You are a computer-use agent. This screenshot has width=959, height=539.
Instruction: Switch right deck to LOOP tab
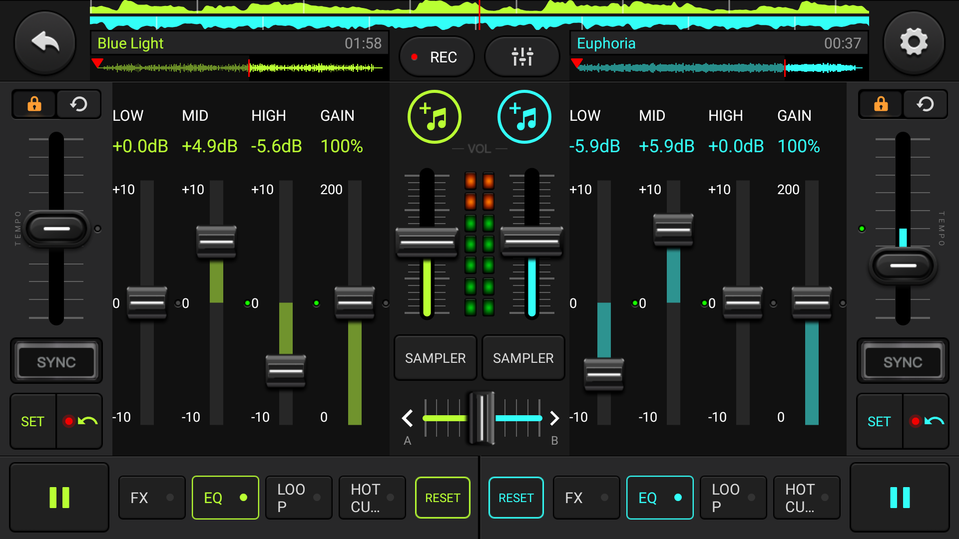pos(733,498)
